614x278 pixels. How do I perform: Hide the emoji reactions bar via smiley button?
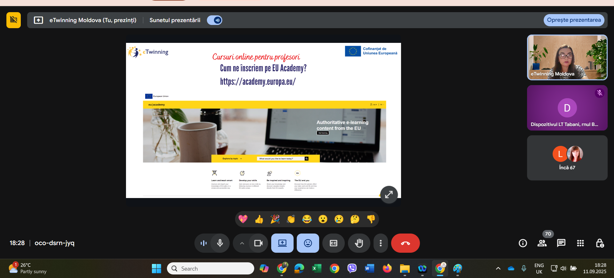point(308,243)
